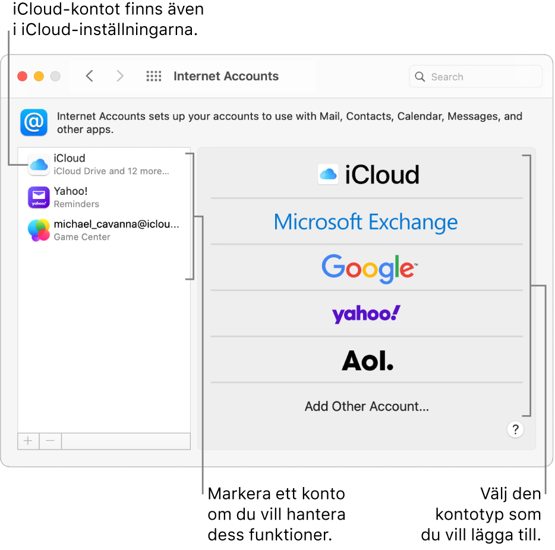Click 'iCloud Drive and 12 more…' text
555x550 pixels.
[111, 171]
